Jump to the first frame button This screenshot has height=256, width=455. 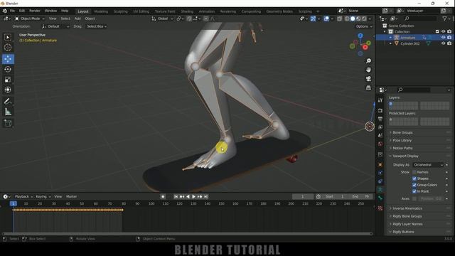click(176, 196)
